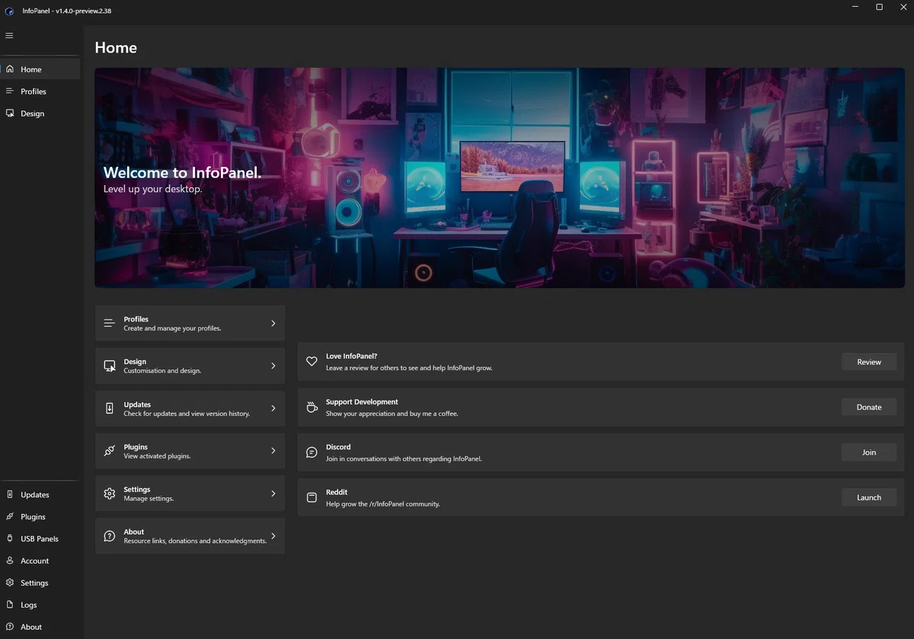Open the Profiles card title text
914x639 pixels.
[136, 319]
